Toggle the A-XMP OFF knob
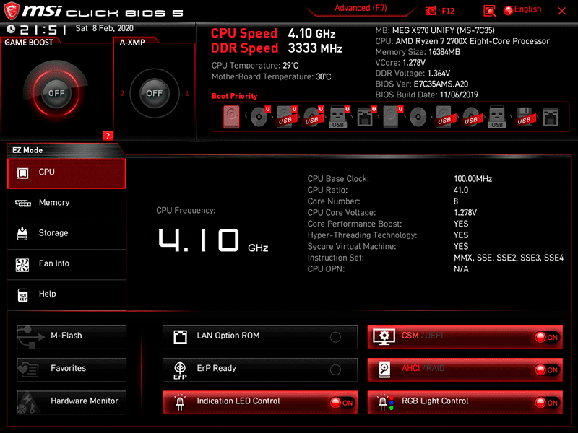Screen dimensions: 578x433 (x=154, y=93)
